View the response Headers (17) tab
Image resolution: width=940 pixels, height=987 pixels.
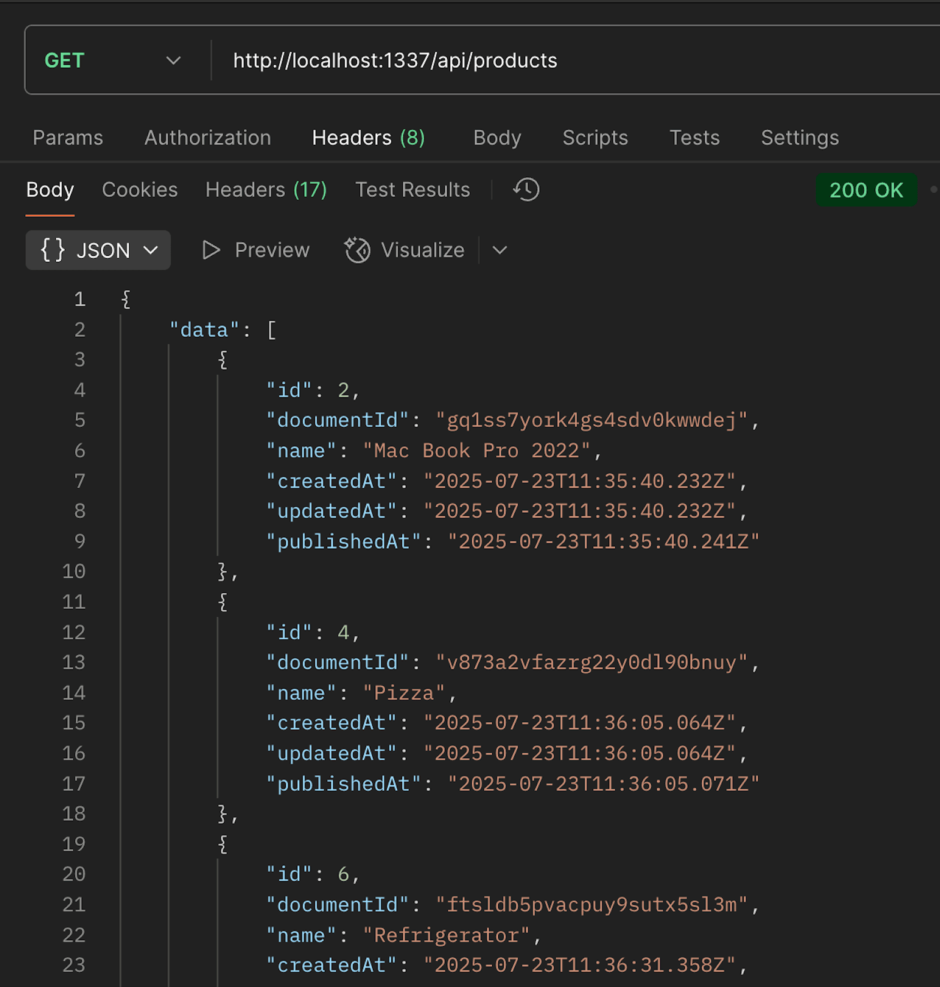[x=266, y=190]
